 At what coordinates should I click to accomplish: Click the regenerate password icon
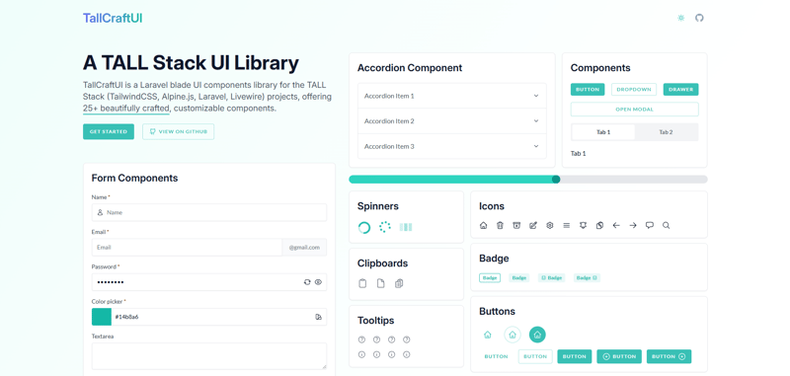pos(307,282)
